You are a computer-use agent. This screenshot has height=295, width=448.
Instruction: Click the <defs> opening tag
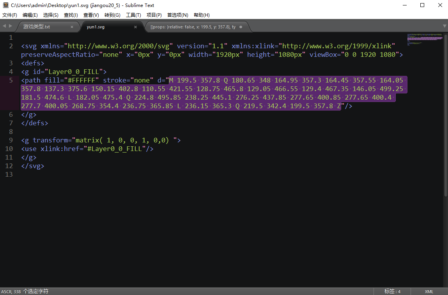pyautogui.click(x=33, y=63)
